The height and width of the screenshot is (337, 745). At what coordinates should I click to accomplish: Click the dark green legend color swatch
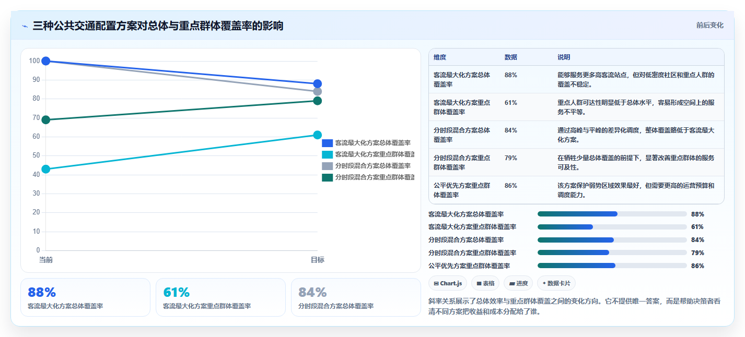327,177
